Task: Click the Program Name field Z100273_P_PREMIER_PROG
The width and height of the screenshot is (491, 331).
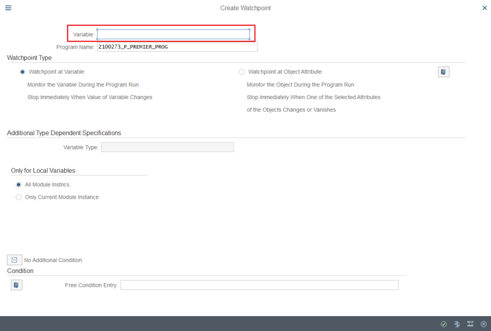Action: (177, 47)
